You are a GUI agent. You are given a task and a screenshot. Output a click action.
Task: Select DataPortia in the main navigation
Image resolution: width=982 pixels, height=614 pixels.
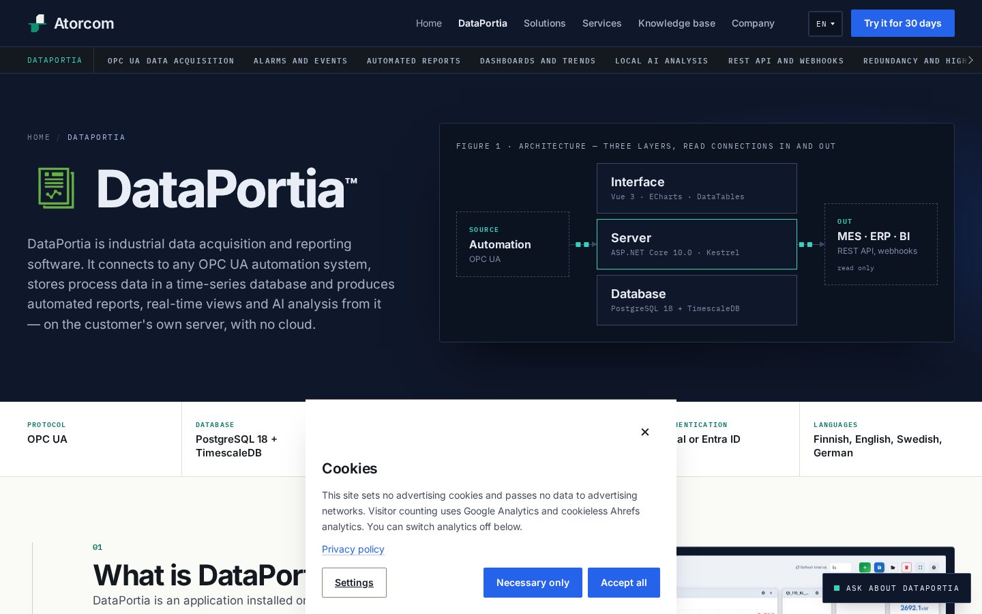[483, 23]
